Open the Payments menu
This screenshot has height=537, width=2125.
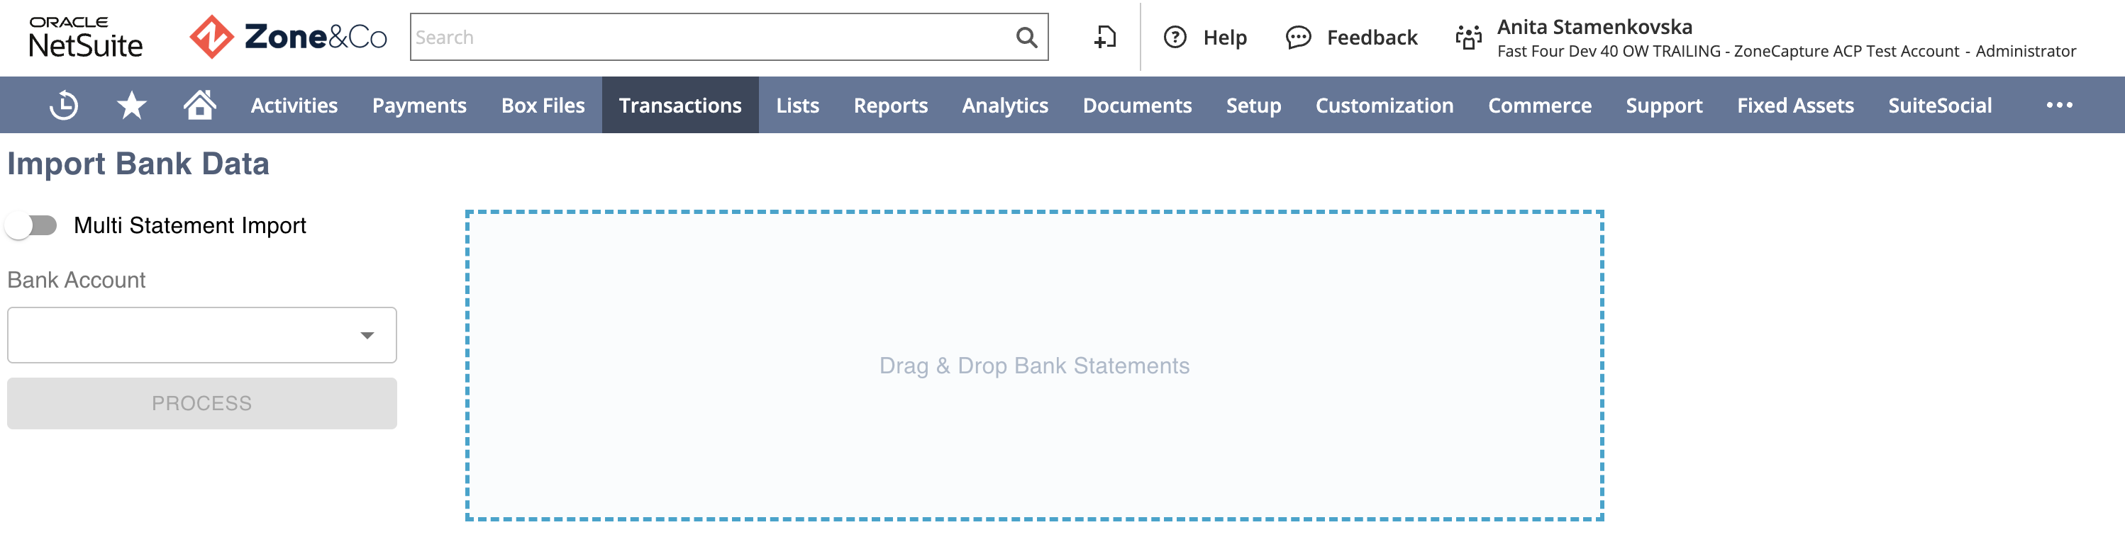419,106
